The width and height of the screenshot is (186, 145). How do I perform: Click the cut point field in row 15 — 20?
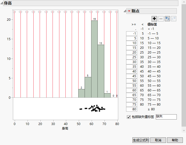(x=132, y=48)
